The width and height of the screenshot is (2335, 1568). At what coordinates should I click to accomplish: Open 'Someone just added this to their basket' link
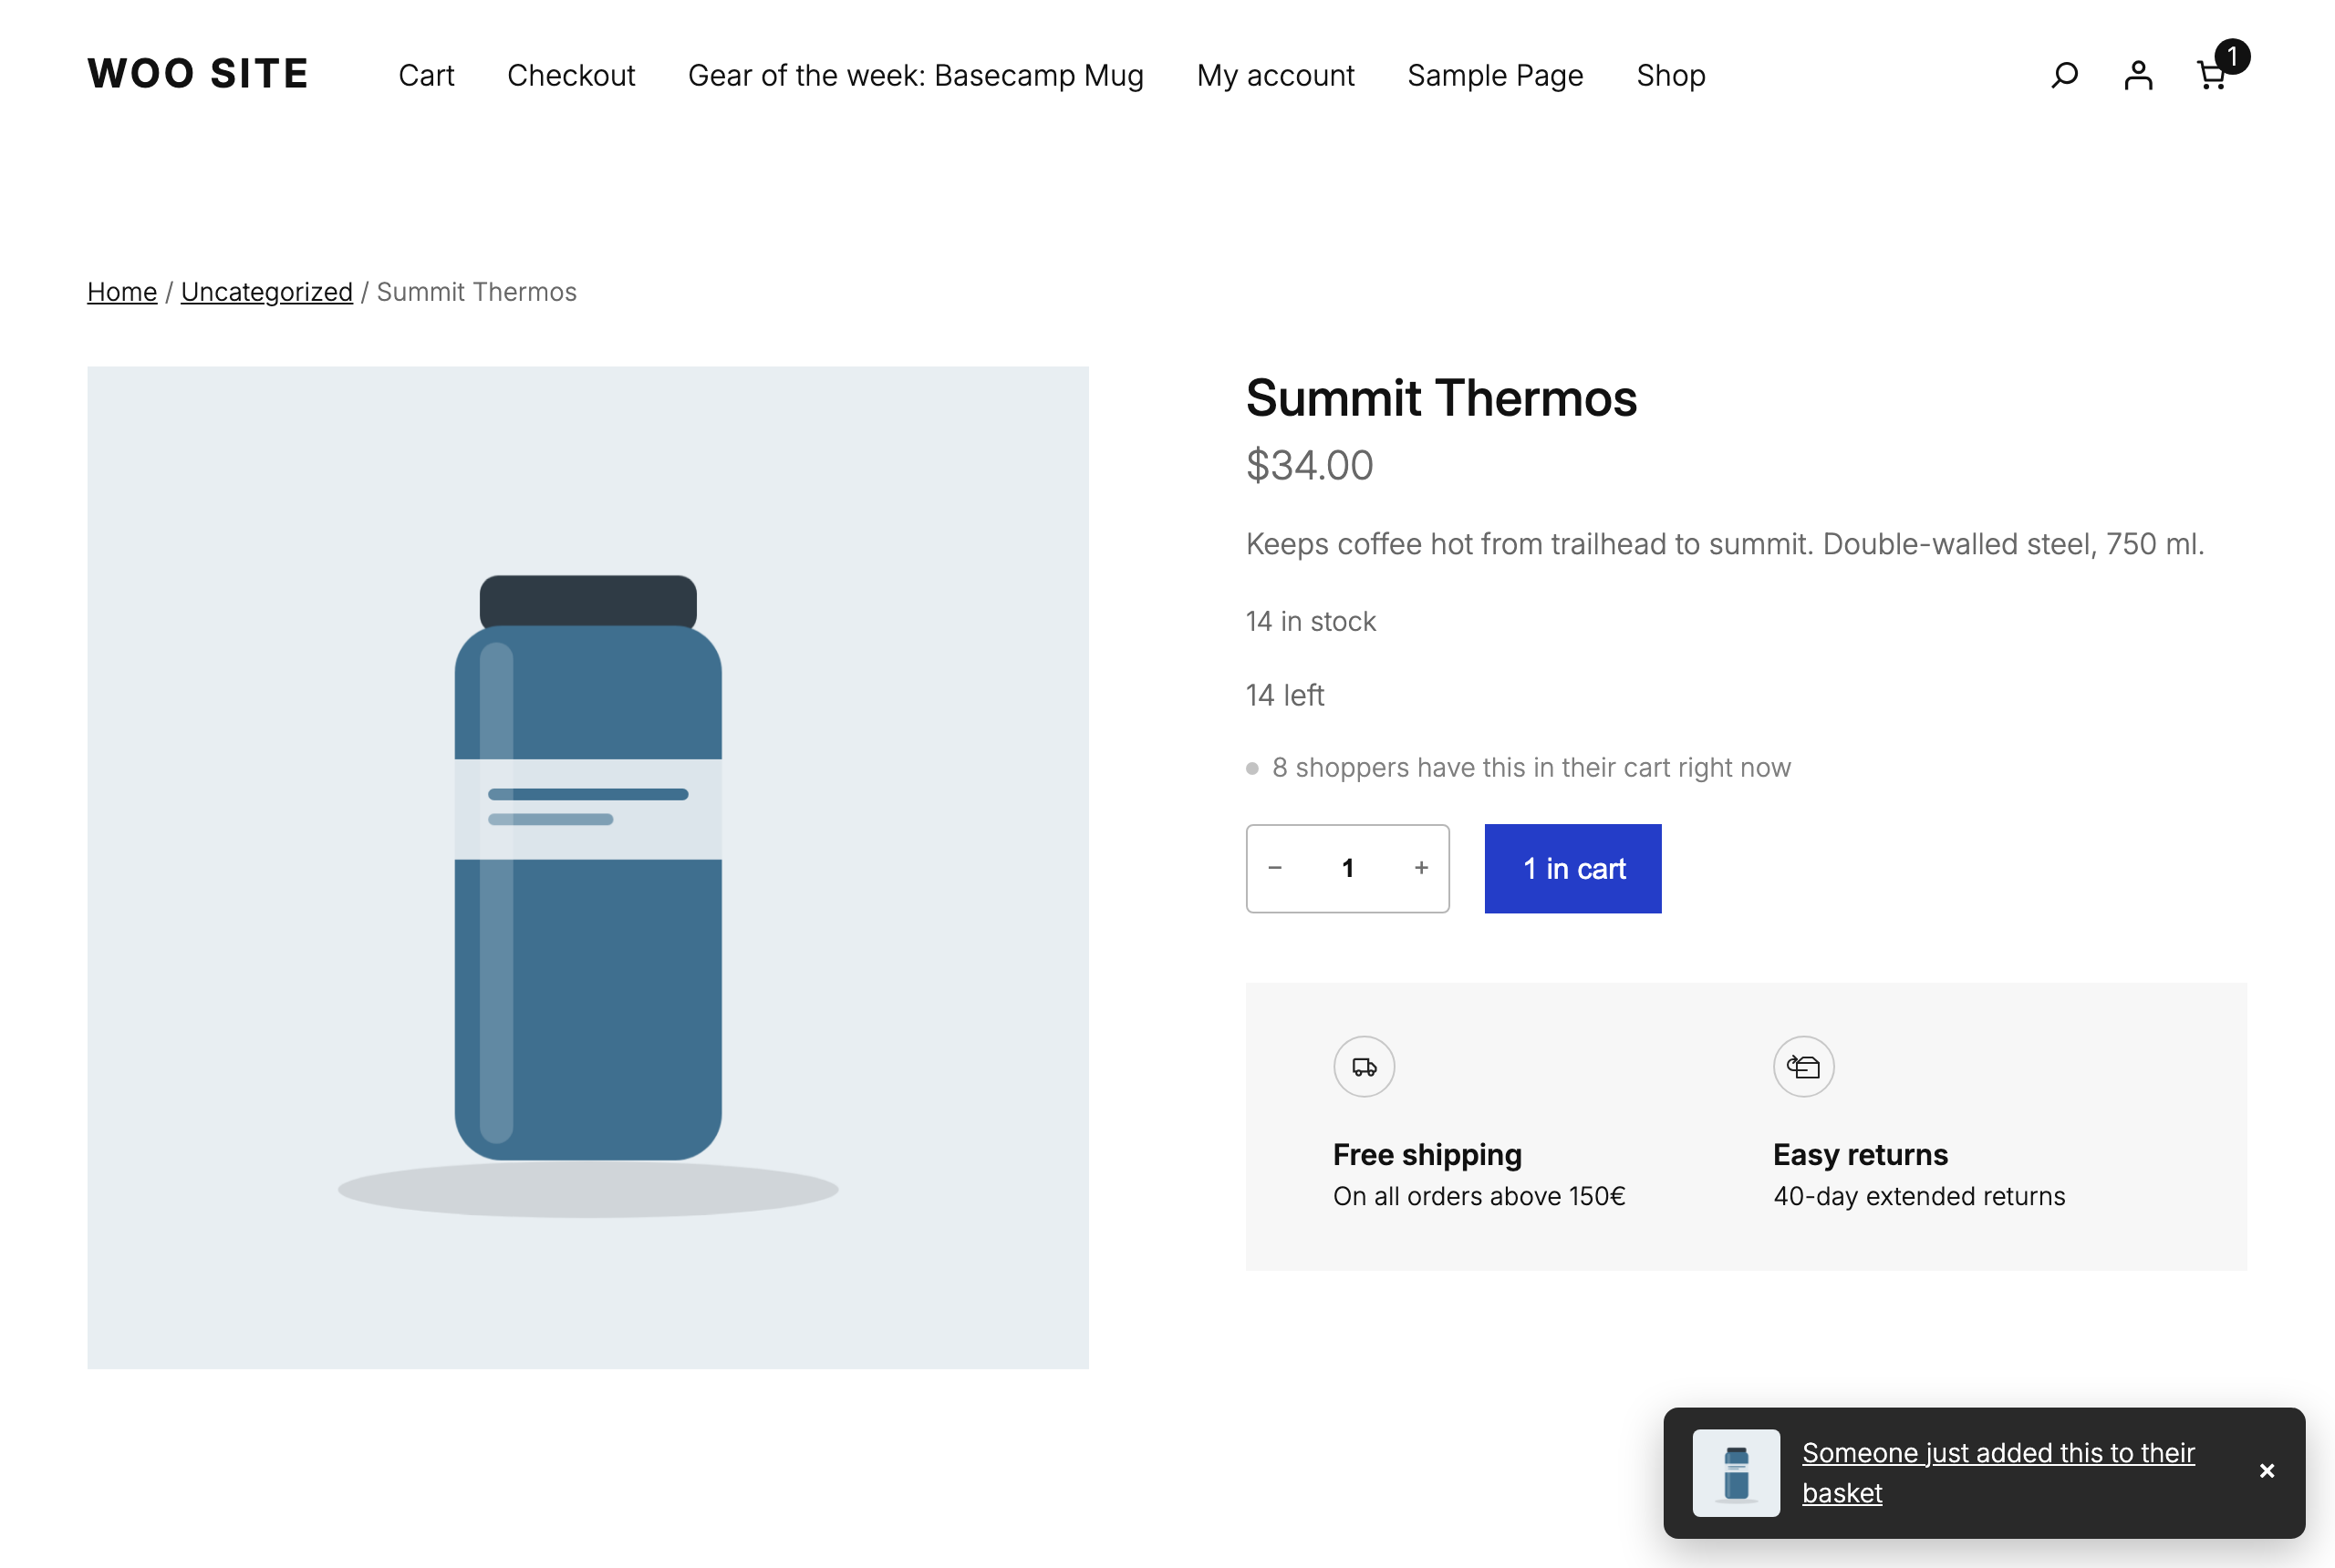point(1998,1472)
